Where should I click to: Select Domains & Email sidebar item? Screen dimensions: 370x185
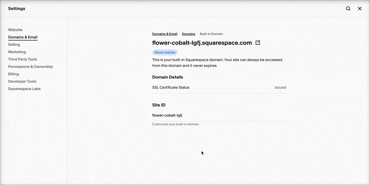point(23,37)
